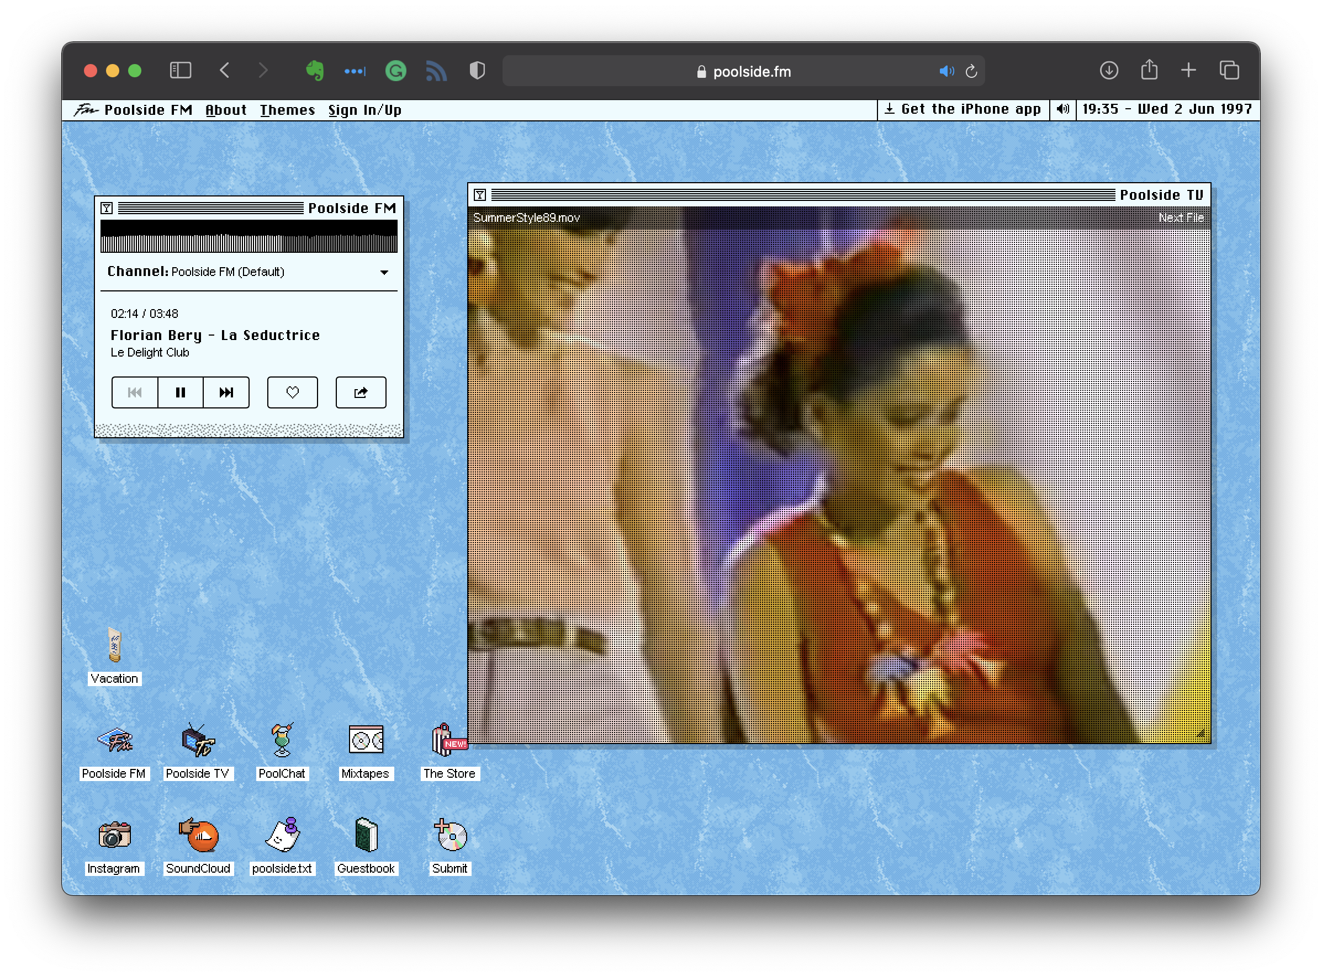Open the Vacation desktop icon
This screenshot has height=977, width=1322.
click(x=114, y=646)
